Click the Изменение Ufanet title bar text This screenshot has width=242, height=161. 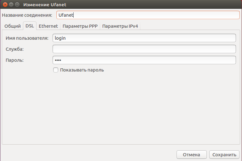pos(45,5)
